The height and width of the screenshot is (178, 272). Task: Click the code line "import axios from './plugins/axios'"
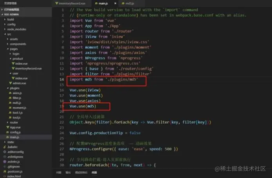point(108,53)
